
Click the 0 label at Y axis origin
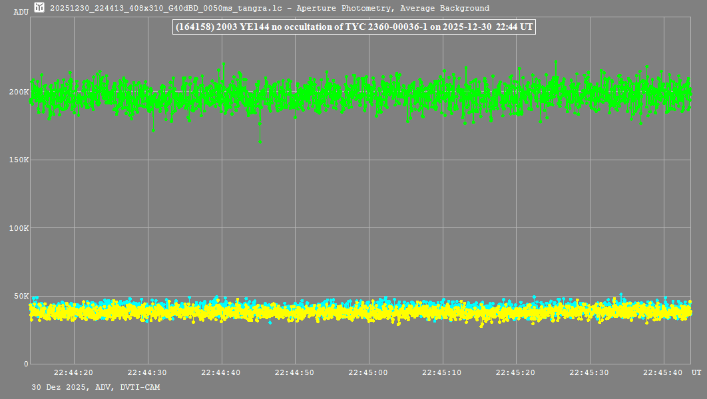(26, 364)
